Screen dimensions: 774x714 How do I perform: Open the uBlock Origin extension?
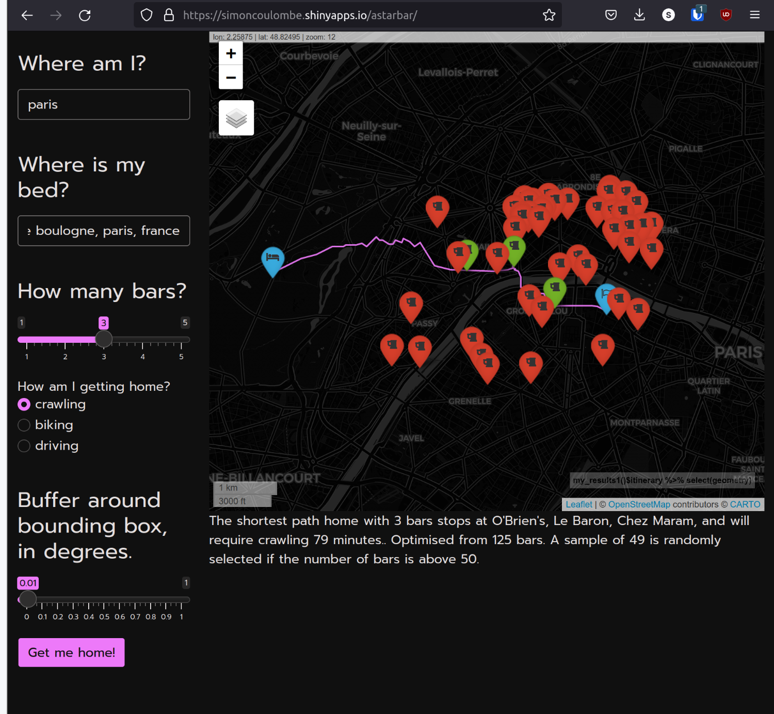726,14
